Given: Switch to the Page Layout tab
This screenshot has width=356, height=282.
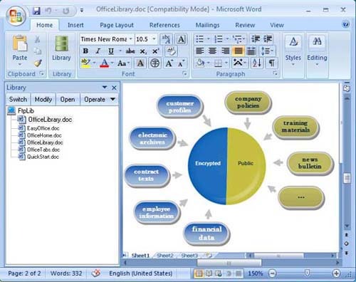Looking at the screenshot, I should [117, 25].
